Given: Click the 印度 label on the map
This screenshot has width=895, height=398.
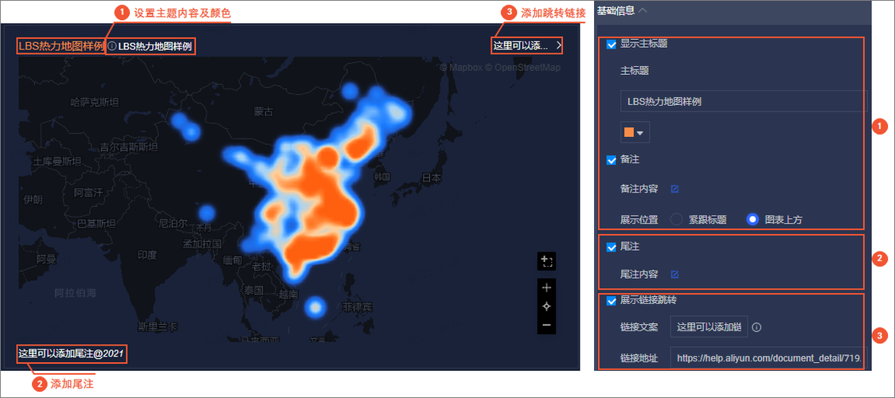Looking at the screenshot, I should tap(147, 254).
